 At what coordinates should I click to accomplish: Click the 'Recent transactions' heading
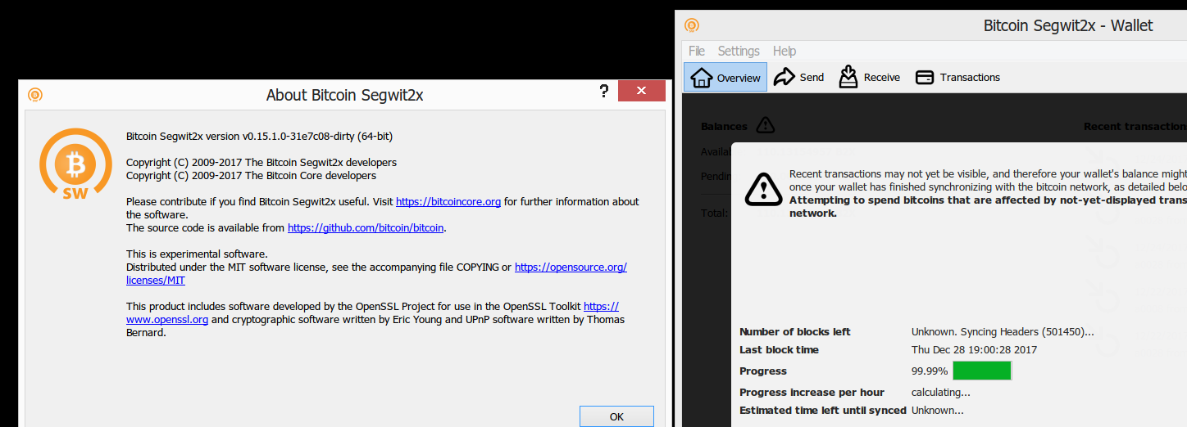tap(1135, 127)
